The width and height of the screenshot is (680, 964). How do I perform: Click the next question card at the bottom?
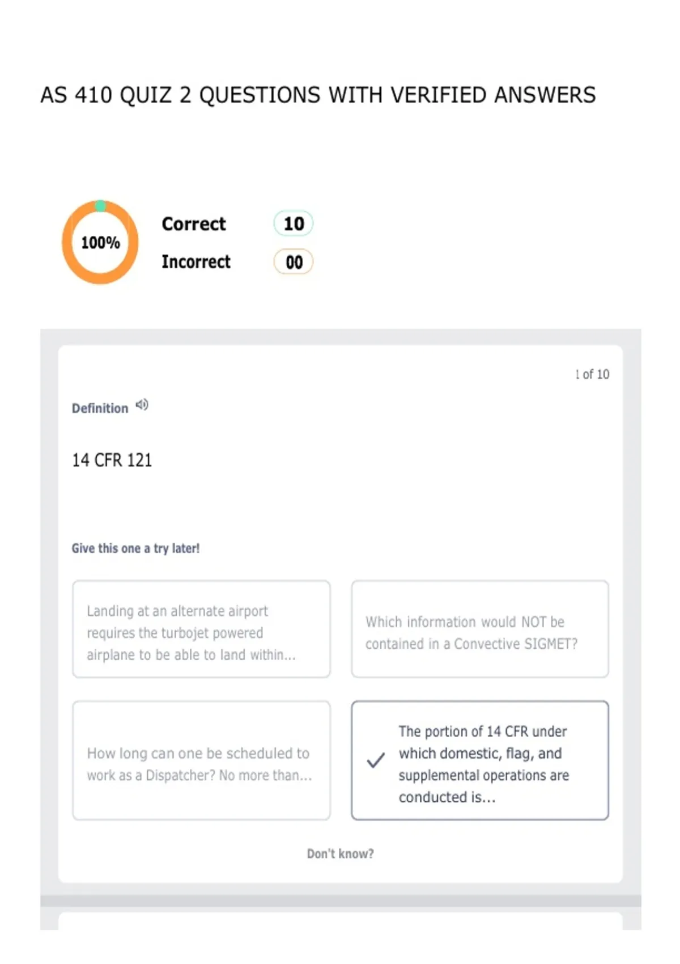341,920
